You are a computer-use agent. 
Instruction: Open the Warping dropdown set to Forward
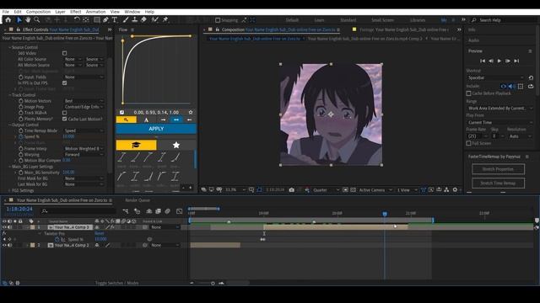(84, 155)
